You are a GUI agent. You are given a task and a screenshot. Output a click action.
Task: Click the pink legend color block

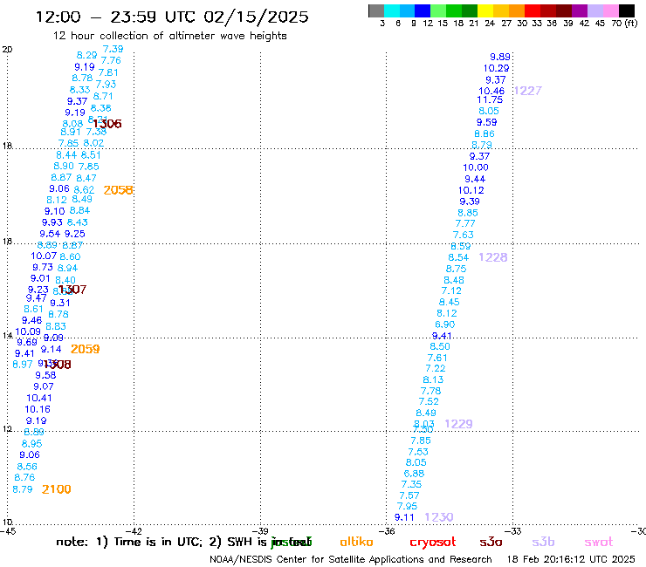click(x=610, y=10)
